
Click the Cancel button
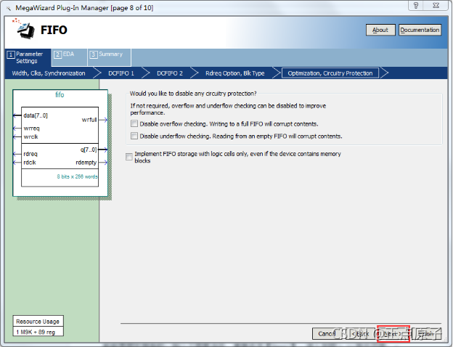(327, 334)
